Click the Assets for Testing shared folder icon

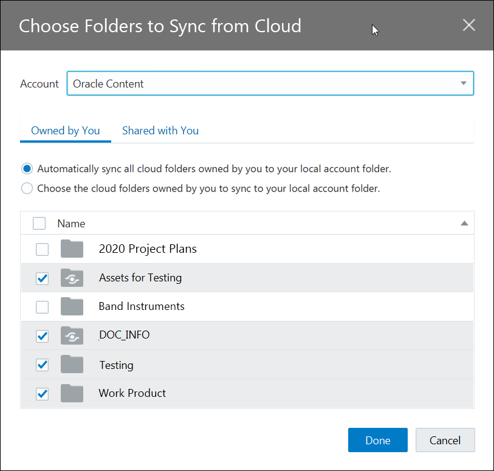tap(72, 278)
